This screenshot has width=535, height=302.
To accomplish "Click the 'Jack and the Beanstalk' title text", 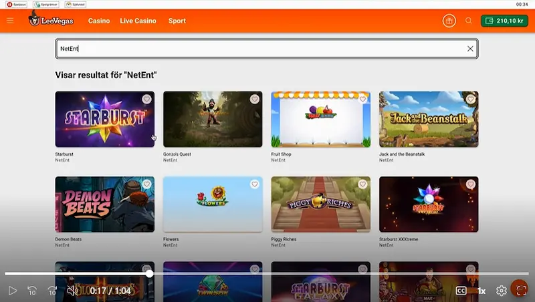I will coord(402,154).
